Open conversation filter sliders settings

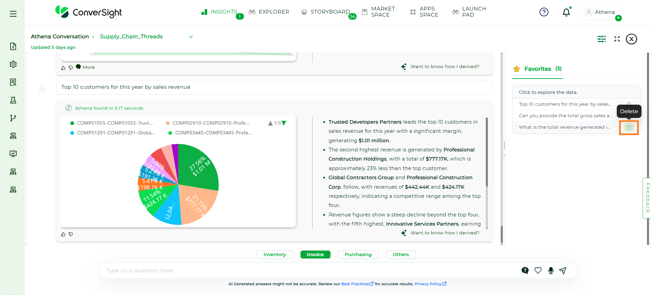[602, 39]
